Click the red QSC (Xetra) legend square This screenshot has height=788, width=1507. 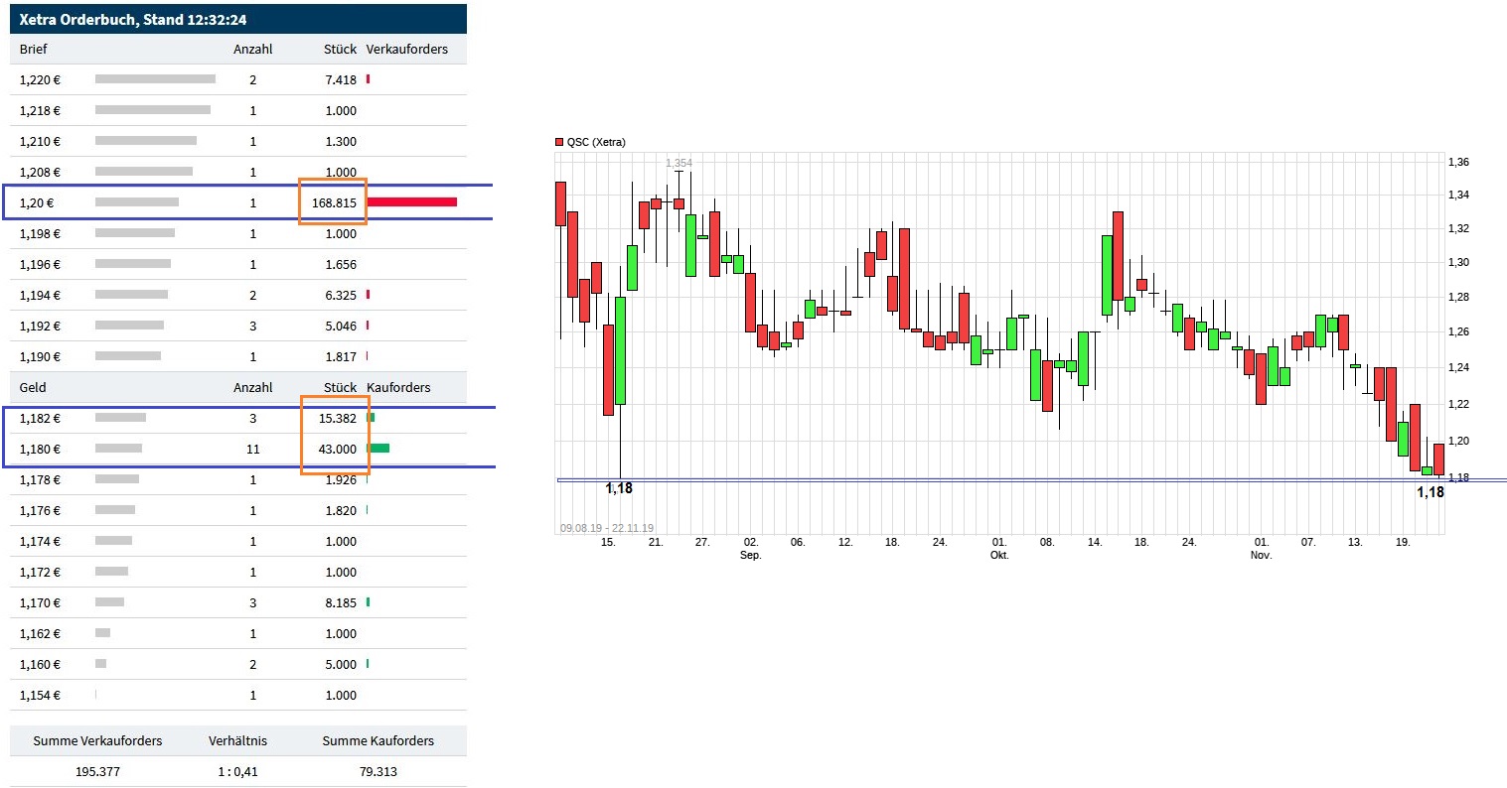tap(559, 143)
